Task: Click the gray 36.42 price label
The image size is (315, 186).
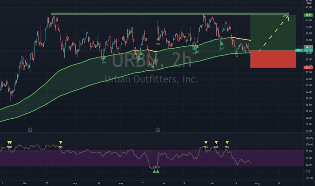Action: (308, 47)
